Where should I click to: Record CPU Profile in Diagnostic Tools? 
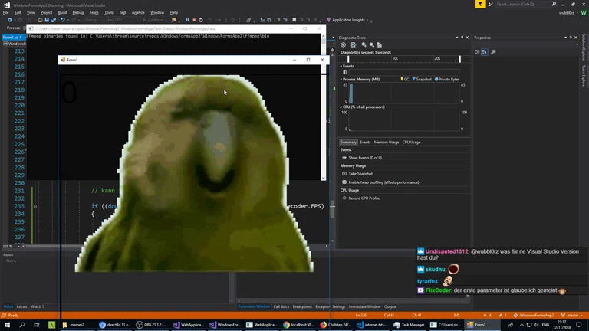coord(360,198)
